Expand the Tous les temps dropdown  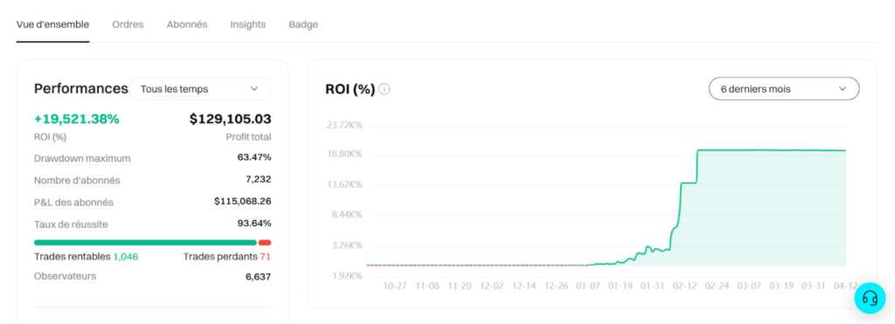click(200, 89)
